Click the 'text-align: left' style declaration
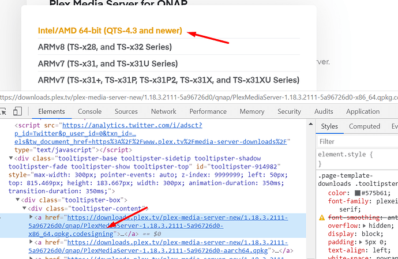Image resolution: width=398 pixels, height=259 pixels. pyautogui.click(x=359, y=250)
